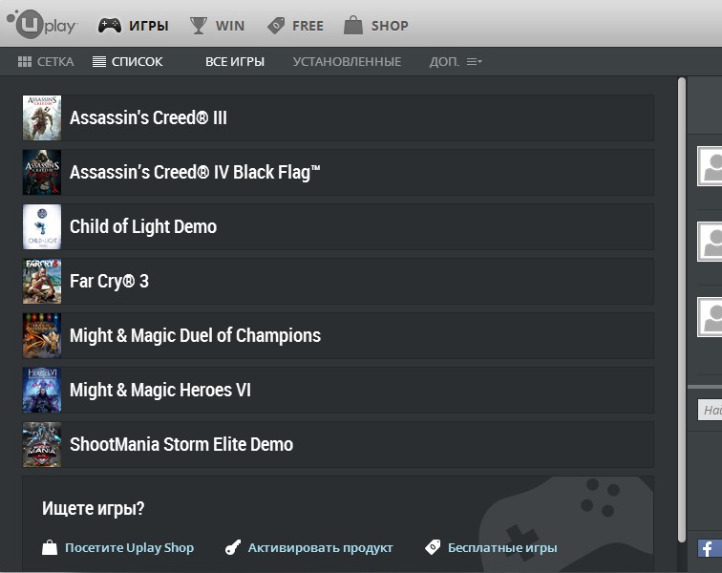Screen dimensions: 722x573
Task: Click the price tag icon beside FREE
Action: click(276, 26)
